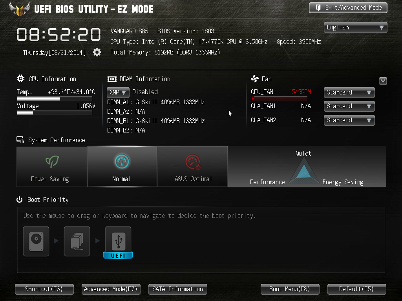402x301 pixels.
Task: Click the date Thursday[08/21/2014]
Action: [x=54, y=53]
